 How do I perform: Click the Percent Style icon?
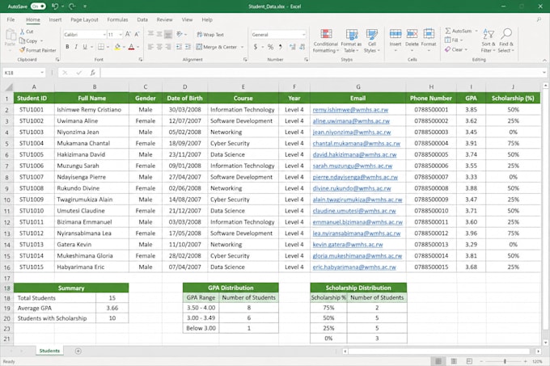(x=270, y=47)
